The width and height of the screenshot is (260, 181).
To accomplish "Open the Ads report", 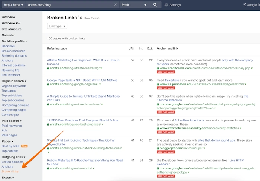I will pos(4,130).
